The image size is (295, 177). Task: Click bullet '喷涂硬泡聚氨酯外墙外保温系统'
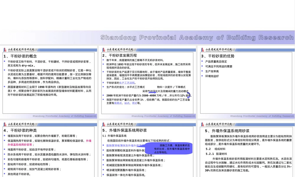tap(126, 170)
